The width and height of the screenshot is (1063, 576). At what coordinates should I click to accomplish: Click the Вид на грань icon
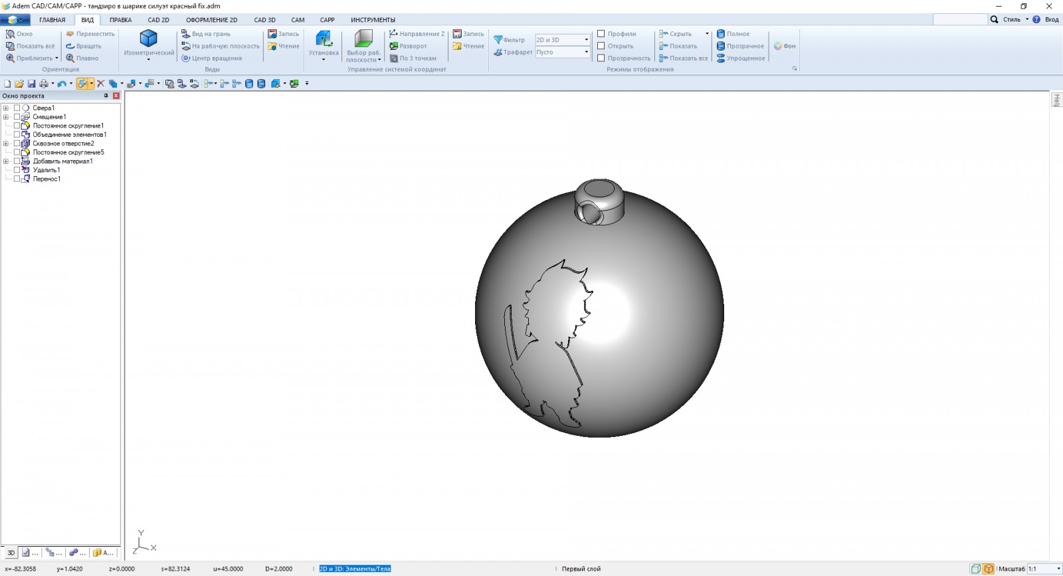(x=206, y=34)
